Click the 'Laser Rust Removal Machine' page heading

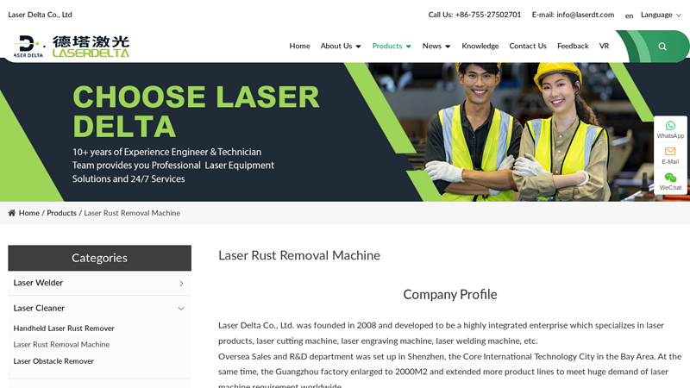pyautogui.click(x=299, y=255)
